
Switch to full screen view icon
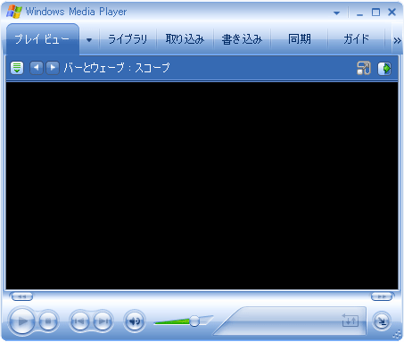click(364, 68)
